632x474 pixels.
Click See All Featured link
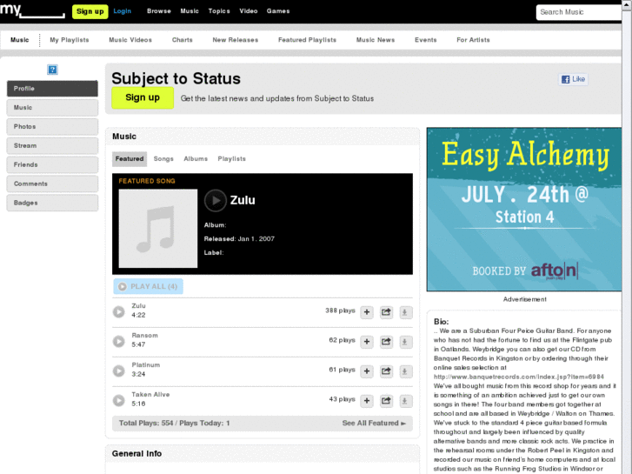point(374,424)
